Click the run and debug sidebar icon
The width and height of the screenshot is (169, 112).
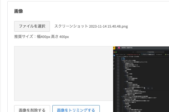[x=114, y=65]
